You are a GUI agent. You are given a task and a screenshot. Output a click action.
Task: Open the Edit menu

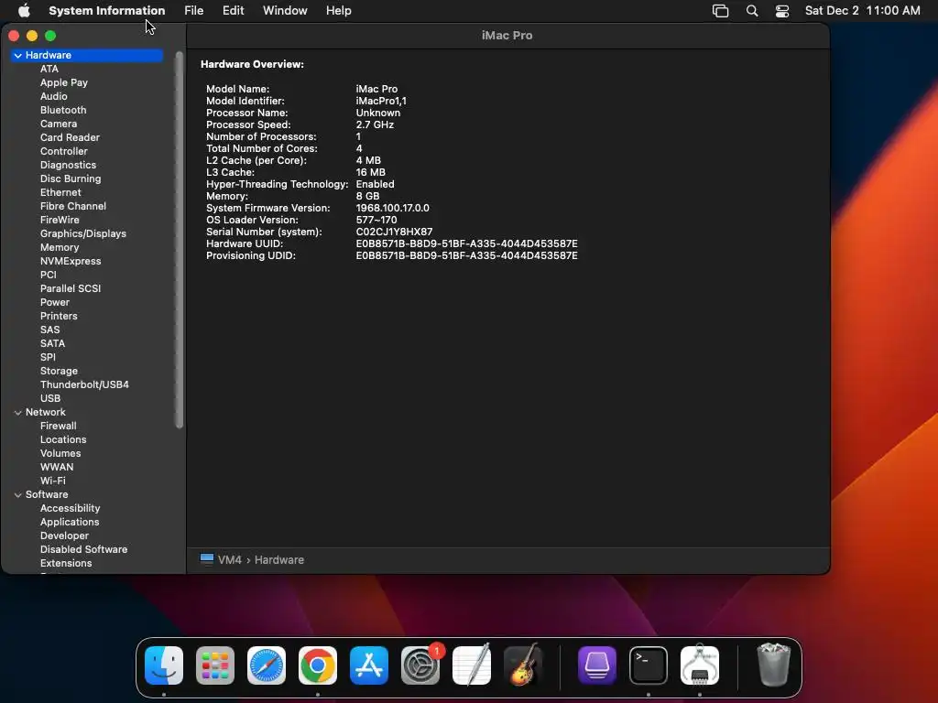[233, 11]
